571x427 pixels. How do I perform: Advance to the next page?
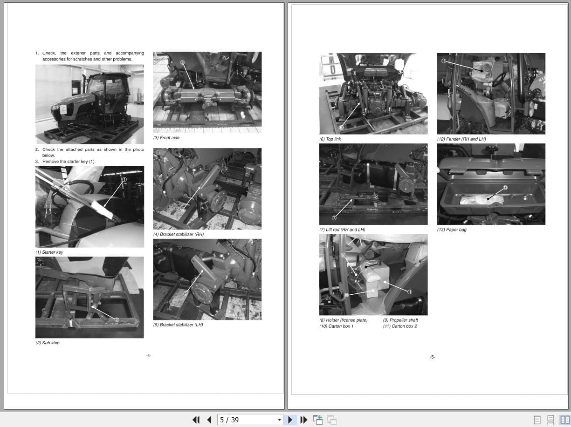290,420
